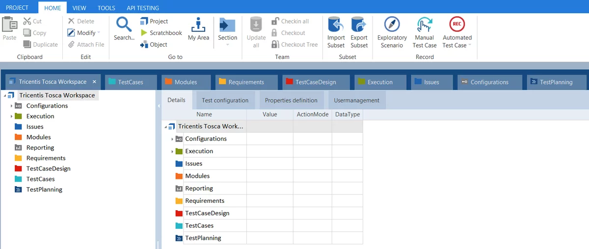The width and height of the screenshot is (589, 249).
Task: Switch to Properties definition tab
Action: (x=291, y=100)
